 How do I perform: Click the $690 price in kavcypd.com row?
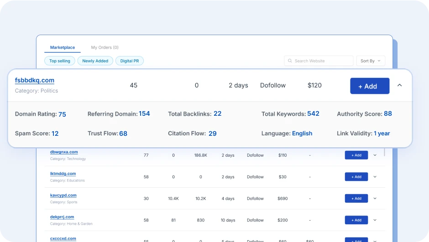tap(283, 199)
